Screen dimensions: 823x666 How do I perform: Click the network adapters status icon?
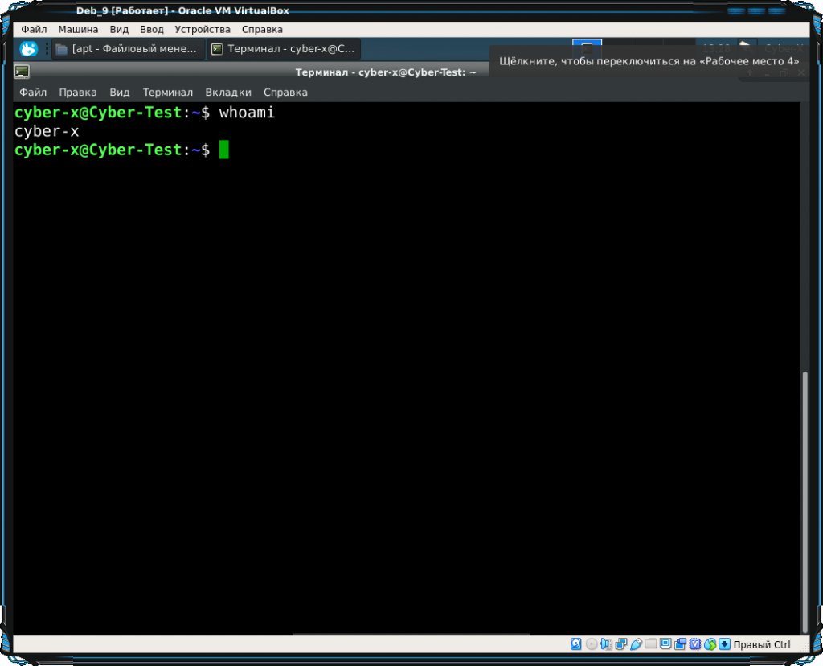click(x=621, y=644)
